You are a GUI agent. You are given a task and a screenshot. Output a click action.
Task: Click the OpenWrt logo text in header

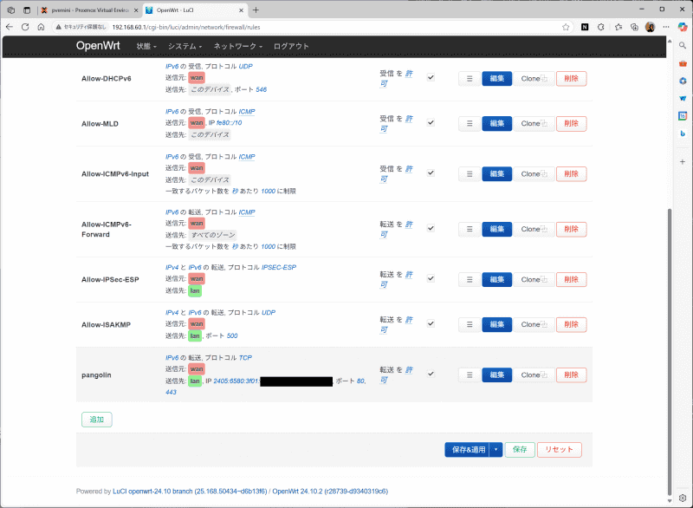tap(98, 46)
